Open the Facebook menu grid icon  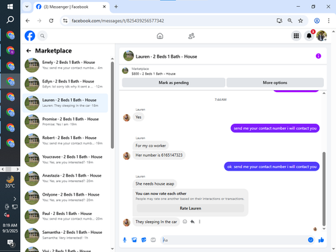[x=296, y=36]
